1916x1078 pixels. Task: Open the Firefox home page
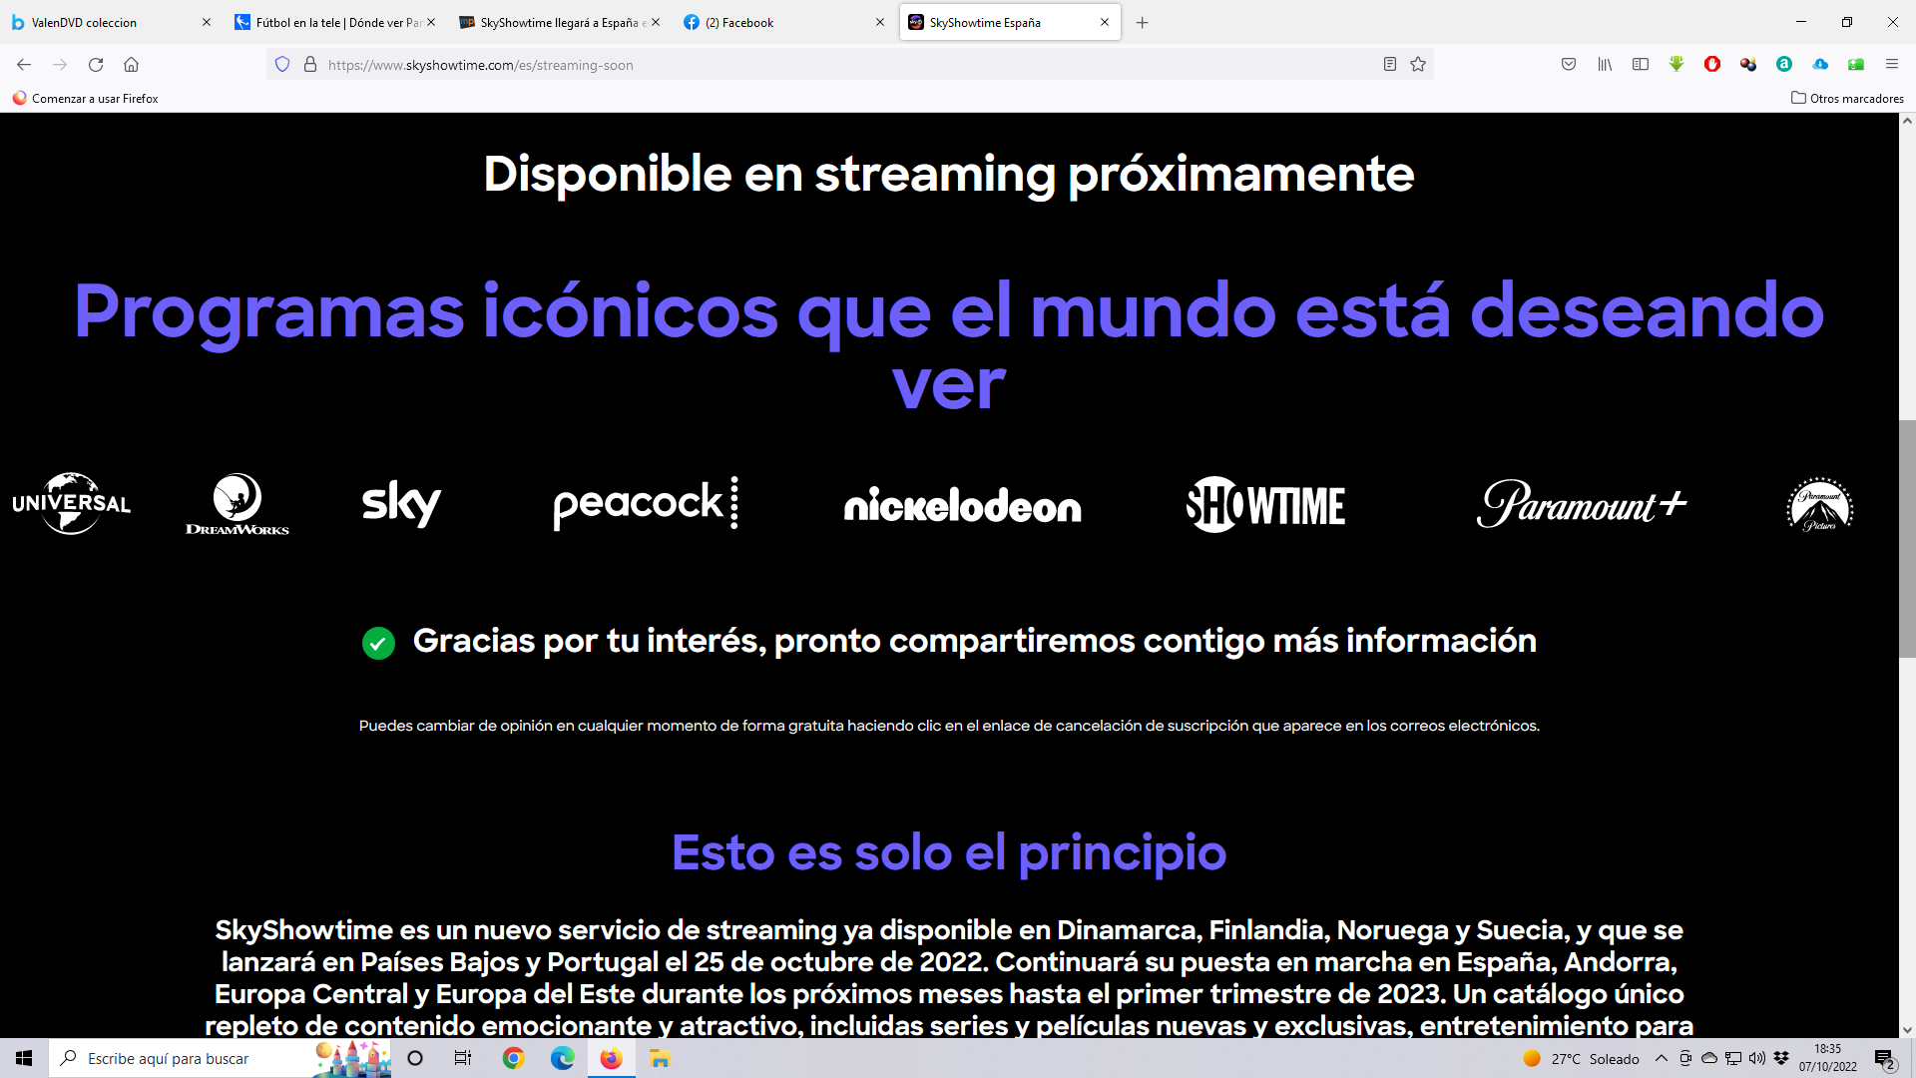[131, 65]
